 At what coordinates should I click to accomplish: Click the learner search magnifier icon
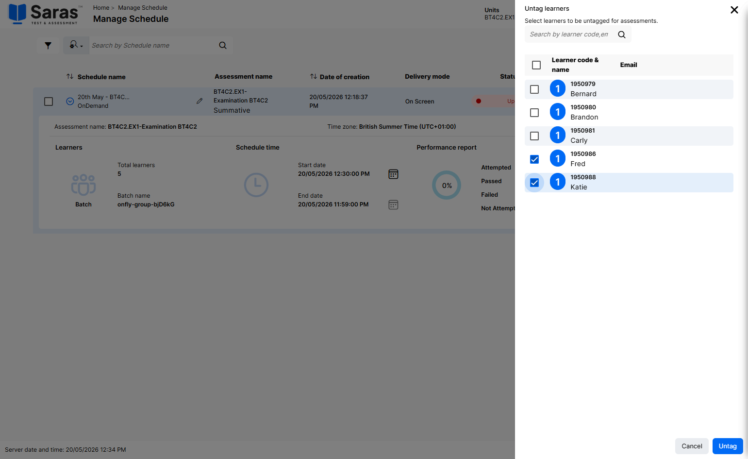pos(622,34)
